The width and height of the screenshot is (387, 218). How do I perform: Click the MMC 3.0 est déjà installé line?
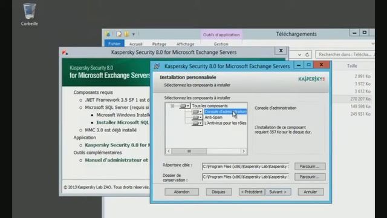(x=111, y=130)
